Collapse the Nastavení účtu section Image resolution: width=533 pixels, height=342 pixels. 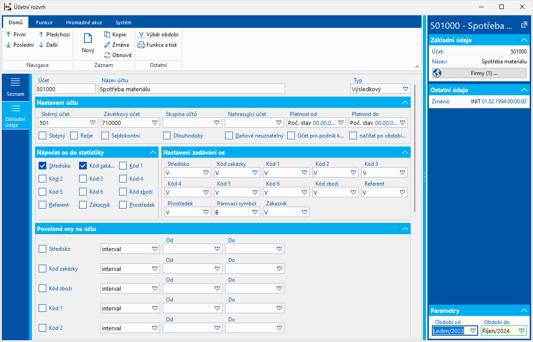click(x=405, y=102)
